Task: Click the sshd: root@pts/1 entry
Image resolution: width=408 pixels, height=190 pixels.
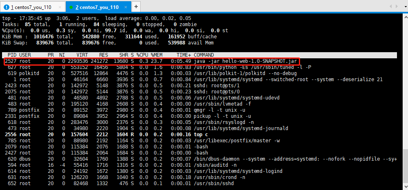Action: [x=217, y=85]
